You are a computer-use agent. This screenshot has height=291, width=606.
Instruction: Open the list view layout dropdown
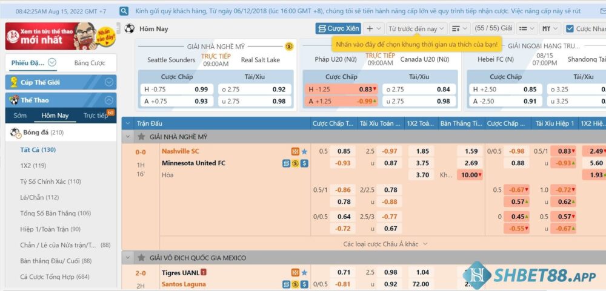[x=527, y=28]
